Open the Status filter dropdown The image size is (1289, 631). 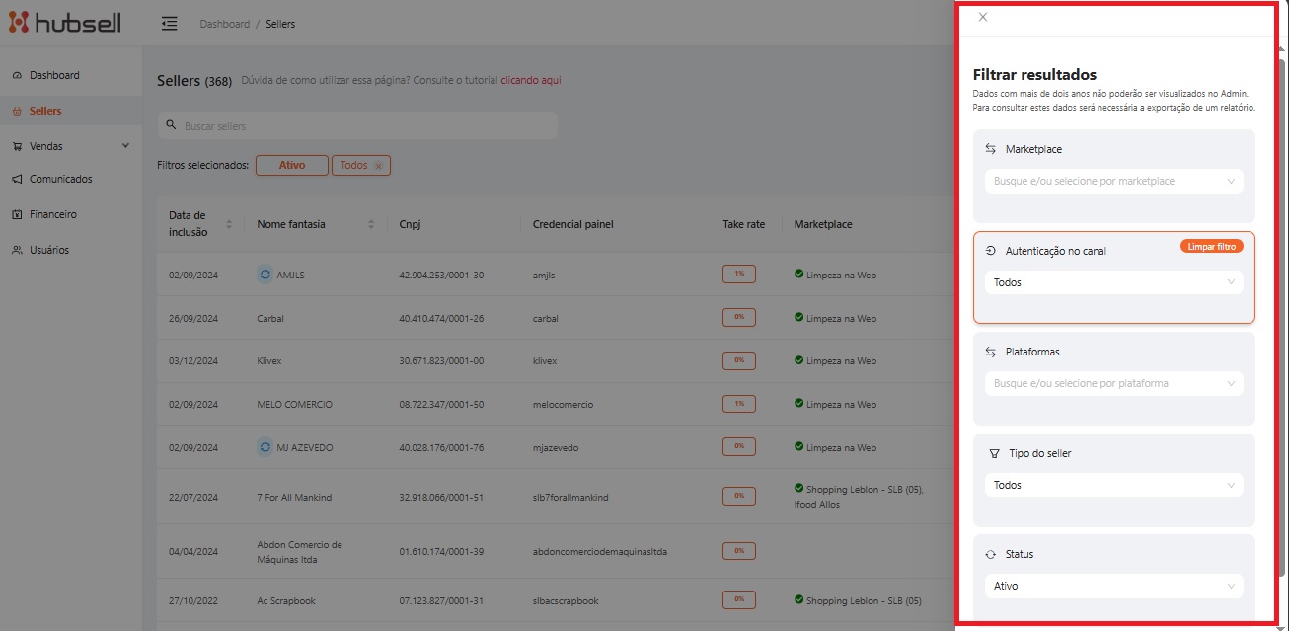coord(1113,586)
